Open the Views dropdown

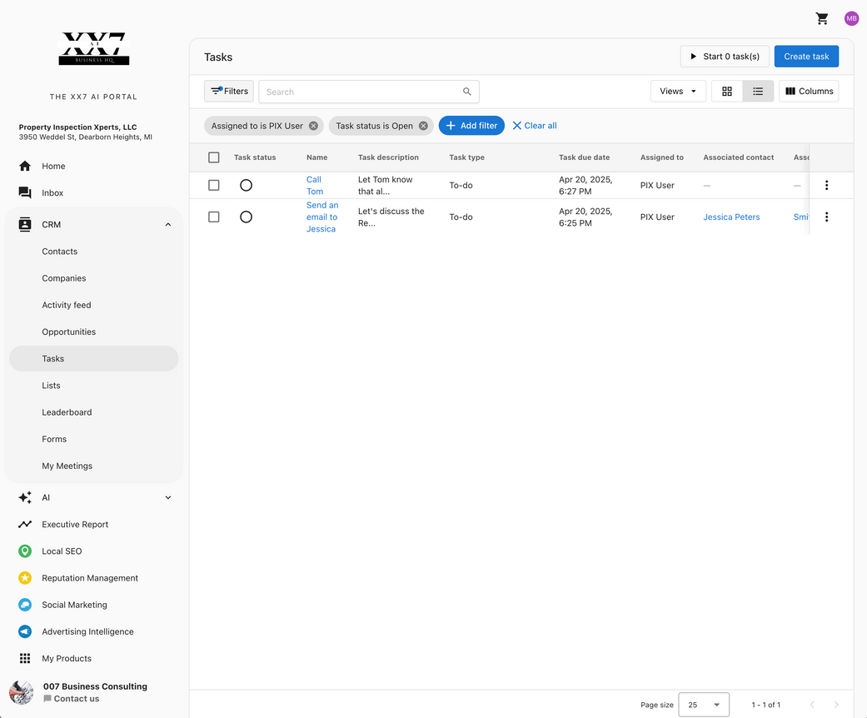[x=678, y=92]
